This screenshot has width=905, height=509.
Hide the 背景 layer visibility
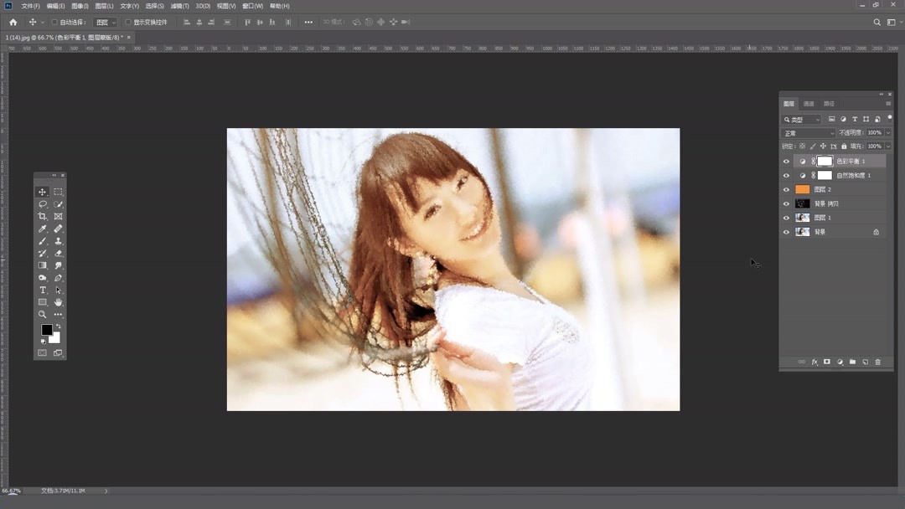[785, 231]
